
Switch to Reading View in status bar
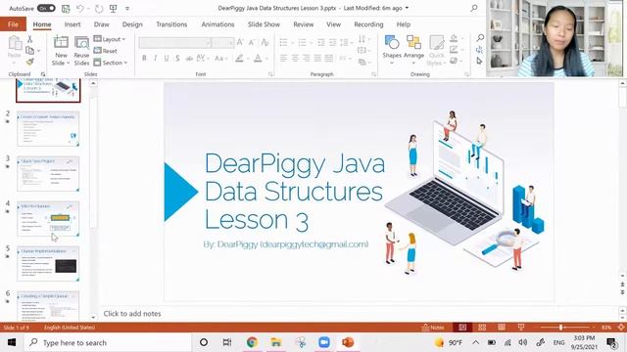[x=502, y=328]
